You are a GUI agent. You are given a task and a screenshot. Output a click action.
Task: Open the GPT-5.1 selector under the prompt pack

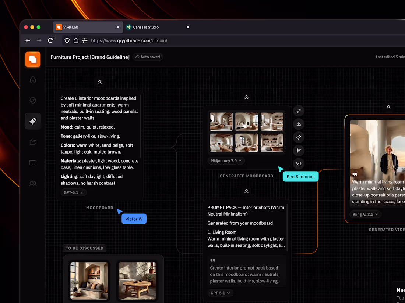220,293
